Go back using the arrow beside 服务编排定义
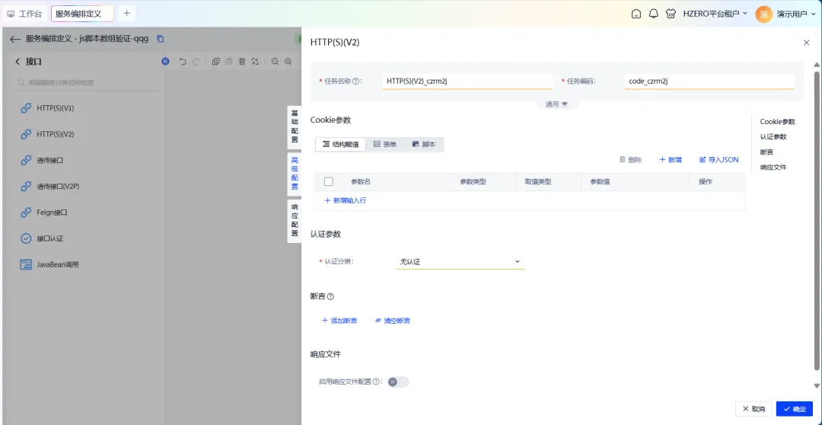Image resolution: width=822 pixels, height=425 pixels. click(x=15, y=39)
